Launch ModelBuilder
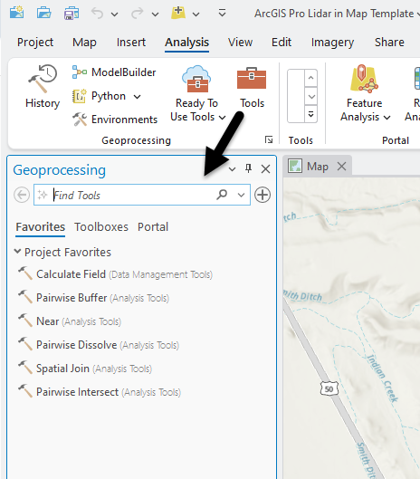 click(x=114, y=72)
